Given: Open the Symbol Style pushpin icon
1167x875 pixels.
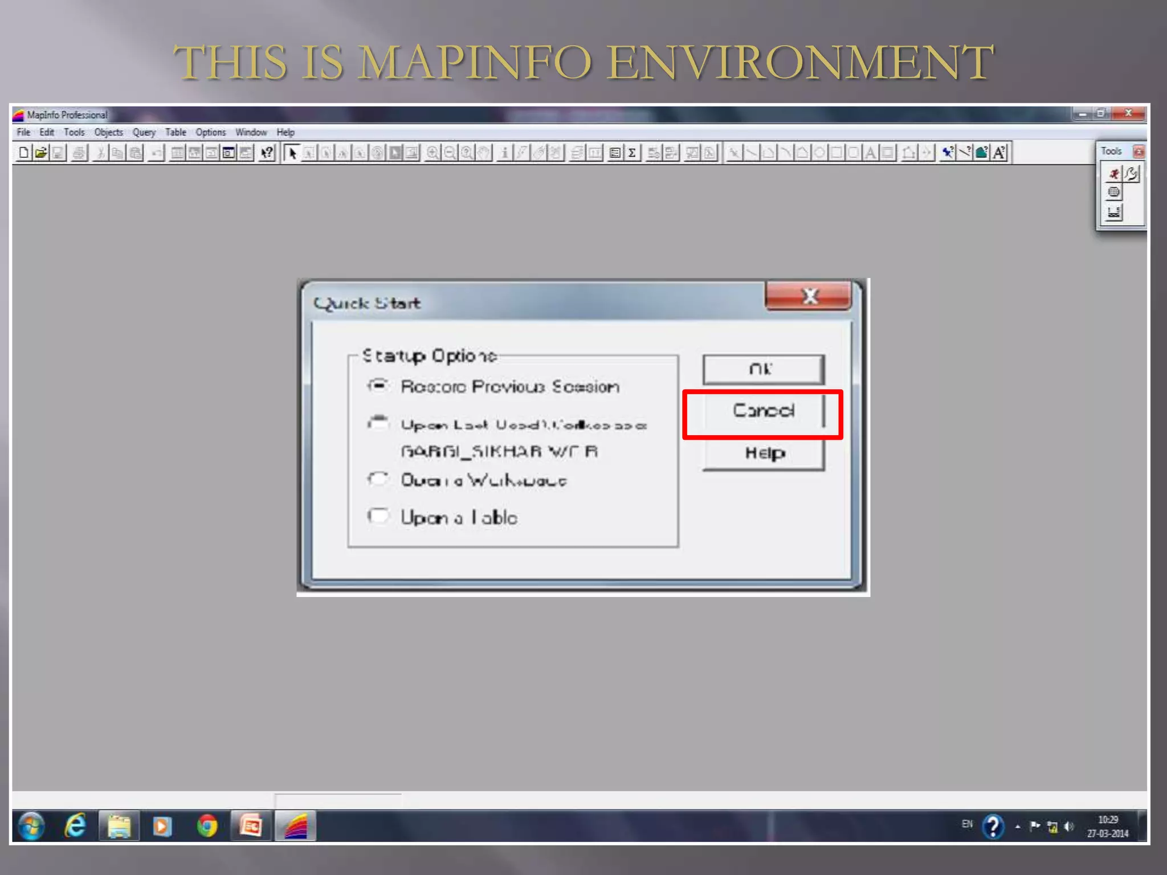Looking at the screenshot, I should tap(948, 153).
